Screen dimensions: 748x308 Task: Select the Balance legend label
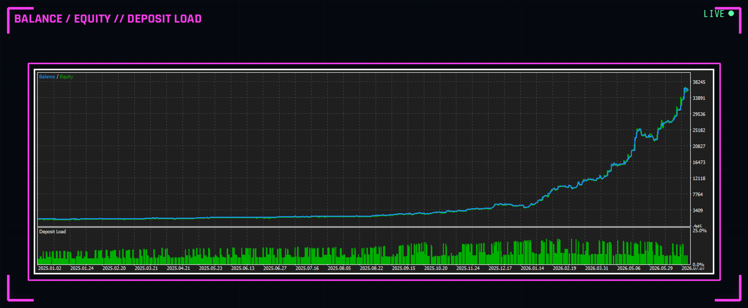[47, 77]
